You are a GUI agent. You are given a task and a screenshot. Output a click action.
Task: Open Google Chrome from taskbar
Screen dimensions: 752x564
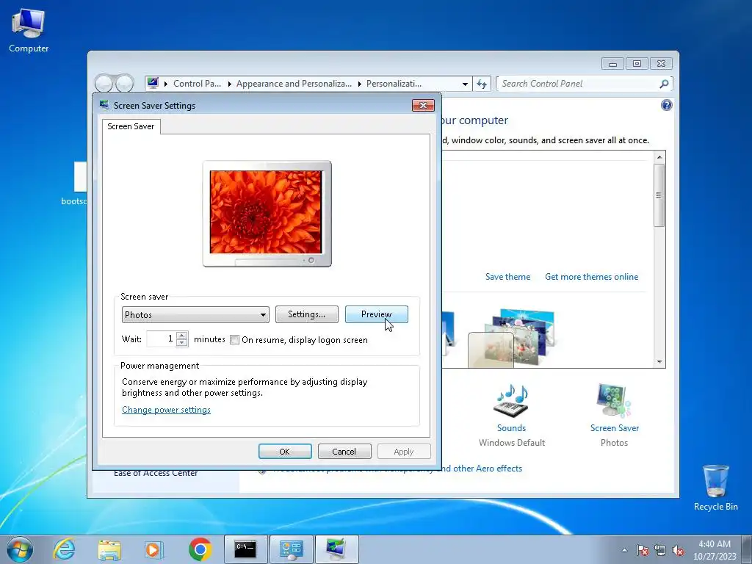[x=200, y=549]
